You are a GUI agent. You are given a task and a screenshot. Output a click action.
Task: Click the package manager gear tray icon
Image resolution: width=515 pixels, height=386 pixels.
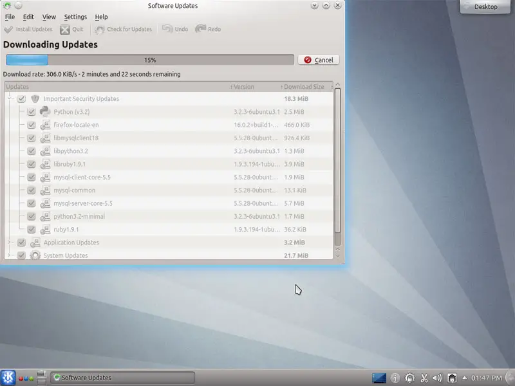pyautogui.click(x=409, y=378)
